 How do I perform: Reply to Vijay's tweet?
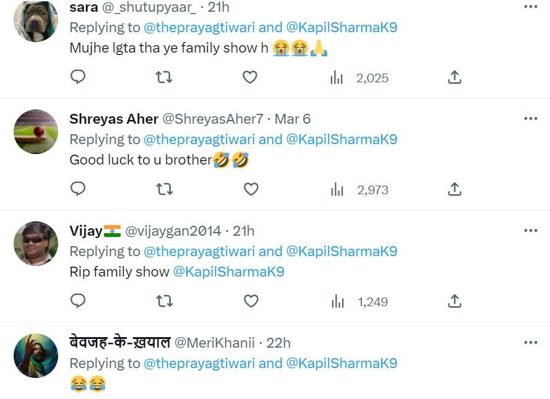click(x=78, y=301)
